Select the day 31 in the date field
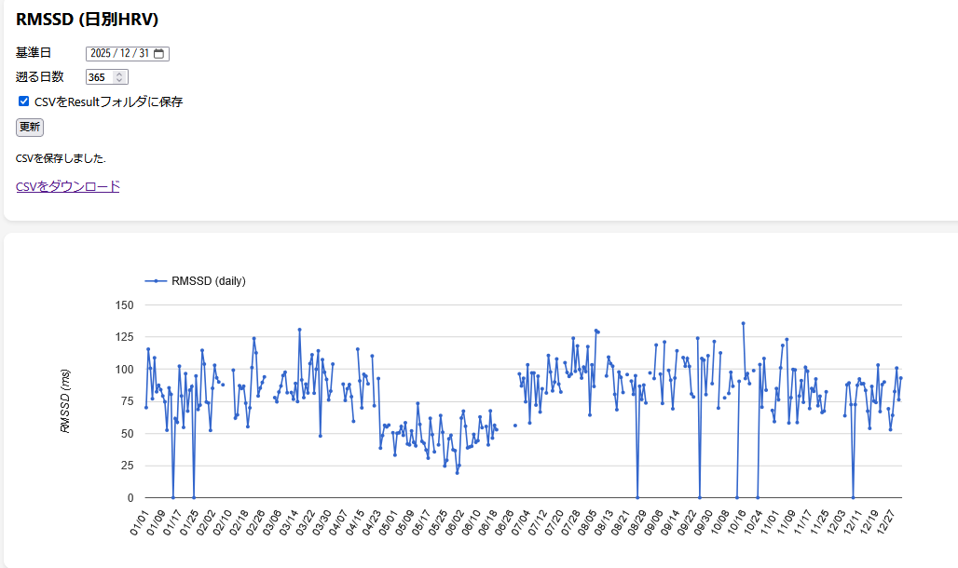The image size is (958, 568). (144, 54)
